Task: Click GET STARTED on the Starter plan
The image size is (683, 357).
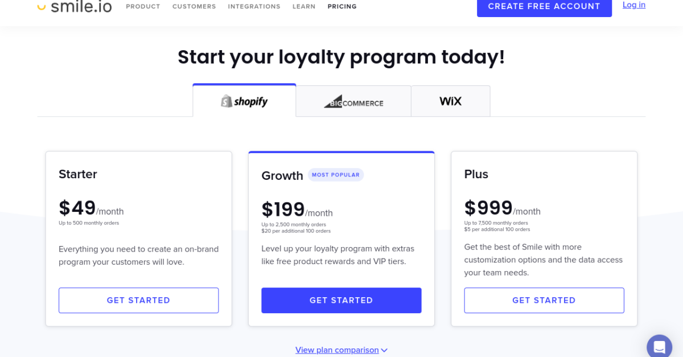Action: (138, 300)
